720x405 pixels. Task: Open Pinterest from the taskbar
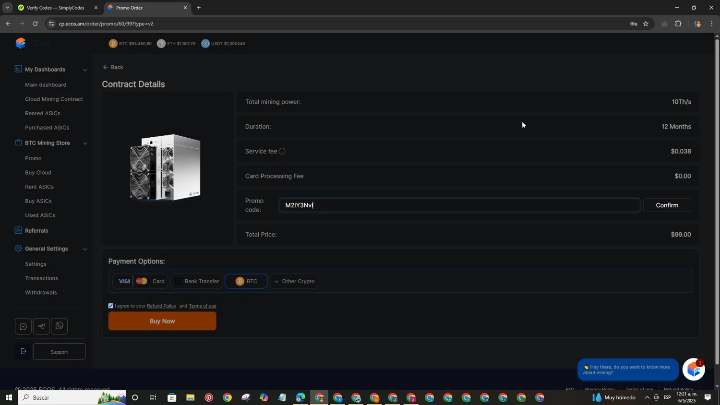[x=209, y=397]
